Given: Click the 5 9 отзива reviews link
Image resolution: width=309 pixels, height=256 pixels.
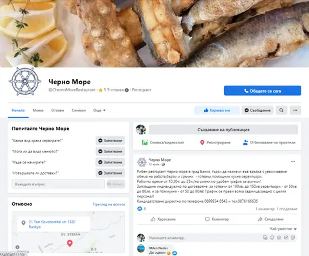Looking at the screenshot, I should click(114, 90).
